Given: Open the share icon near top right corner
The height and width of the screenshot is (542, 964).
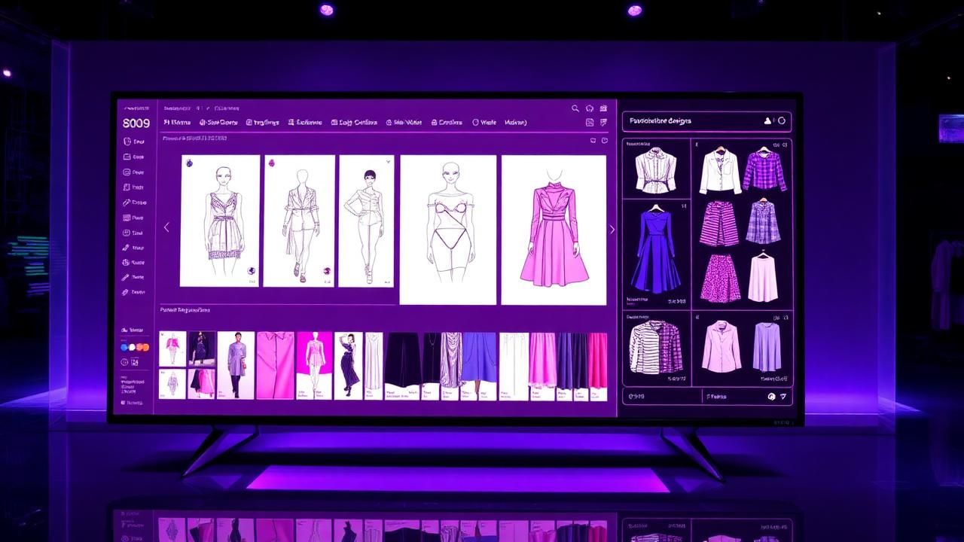Looking at the screenshot, I should click(x=603, y=108).
